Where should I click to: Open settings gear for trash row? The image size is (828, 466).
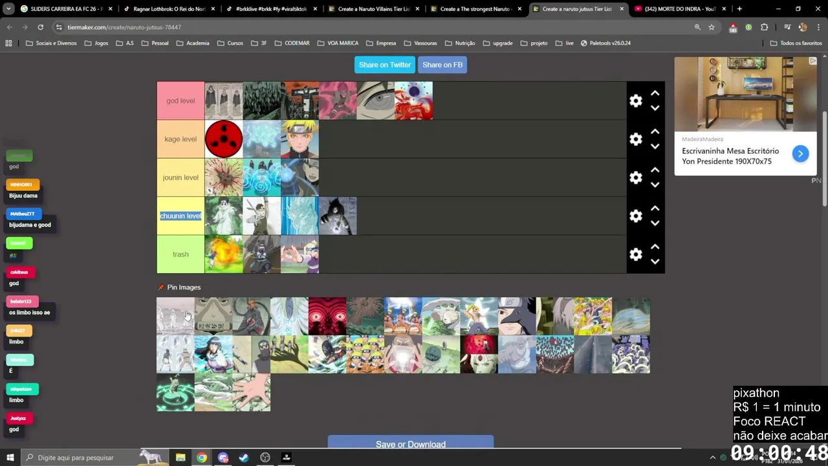pos(636,254)
